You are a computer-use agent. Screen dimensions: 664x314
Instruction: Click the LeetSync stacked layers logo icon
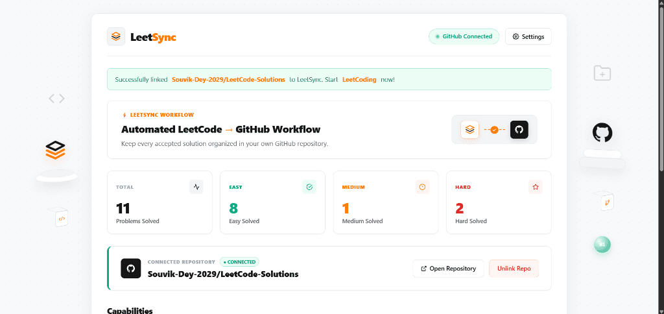tap(116, 36)
